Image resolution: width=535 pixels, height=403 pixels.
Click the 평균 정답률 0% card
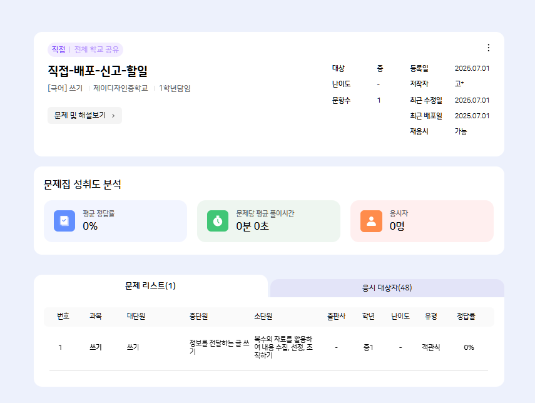pos(115,221)
